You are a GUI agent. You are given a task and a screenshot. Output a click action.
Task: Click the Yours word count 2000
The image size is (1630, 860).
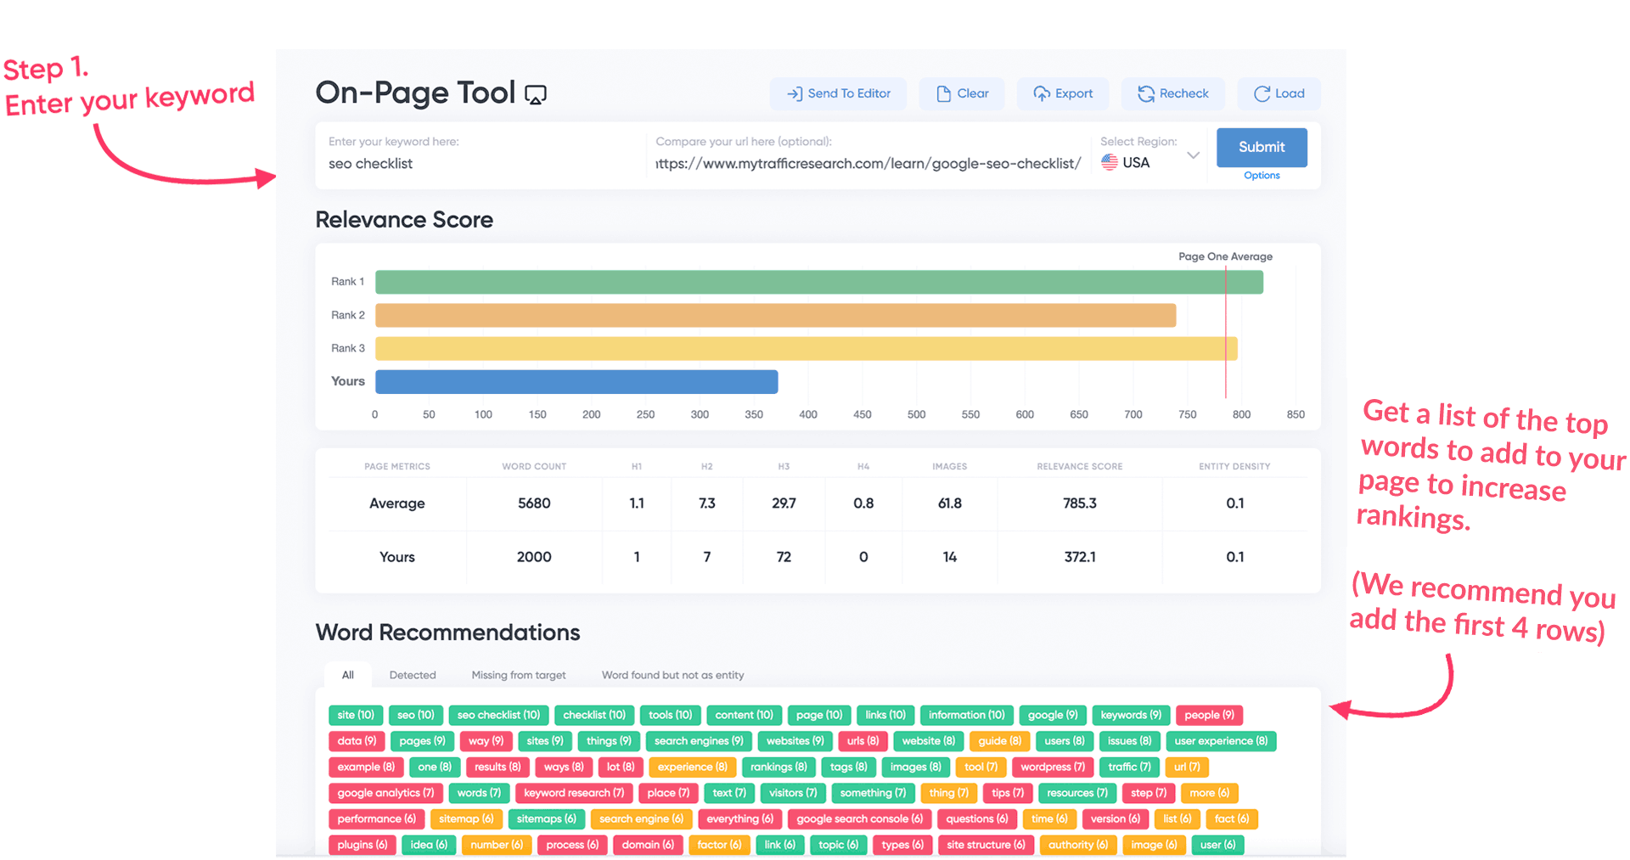click(x=534, y=557)
